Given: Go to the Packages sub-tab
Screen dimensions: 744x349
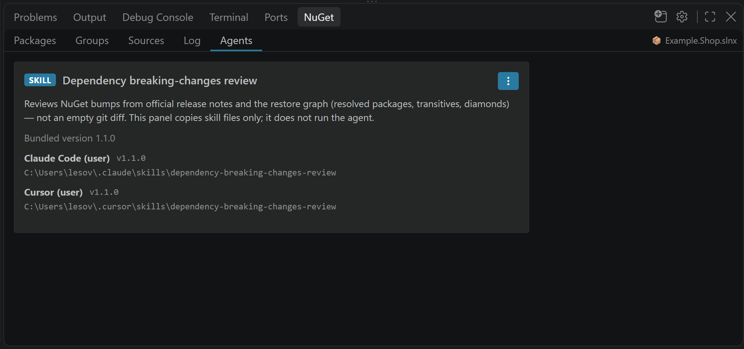Looking at the screenshot, I should click(x=35, y=40).
